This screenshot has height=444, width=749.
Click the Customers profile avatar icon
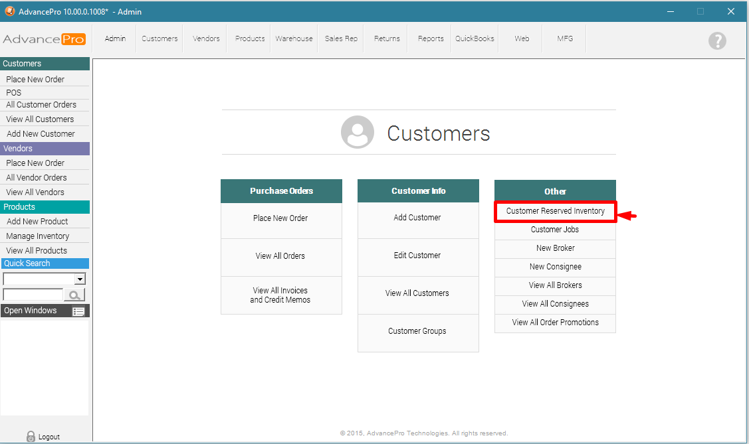click(358, 132)
